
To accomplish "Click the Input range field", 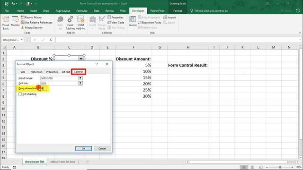I will coord(59,78).
